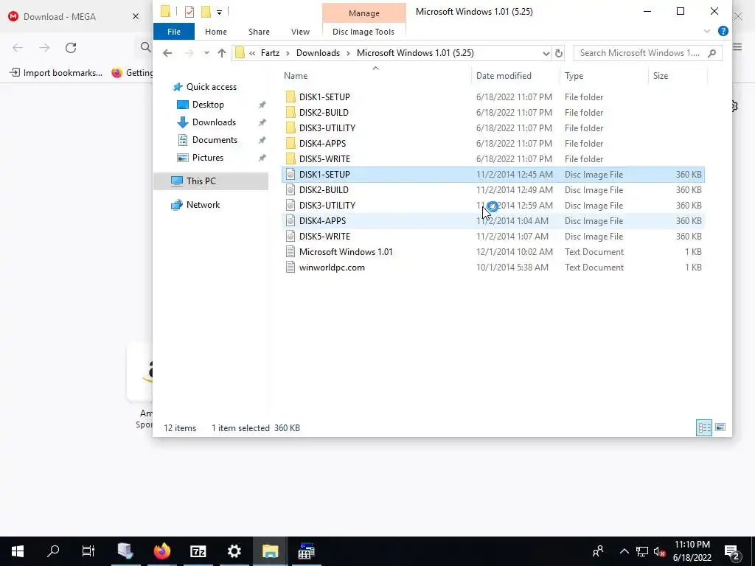Go forward using Explorer's forward arrow

(189, 53)
